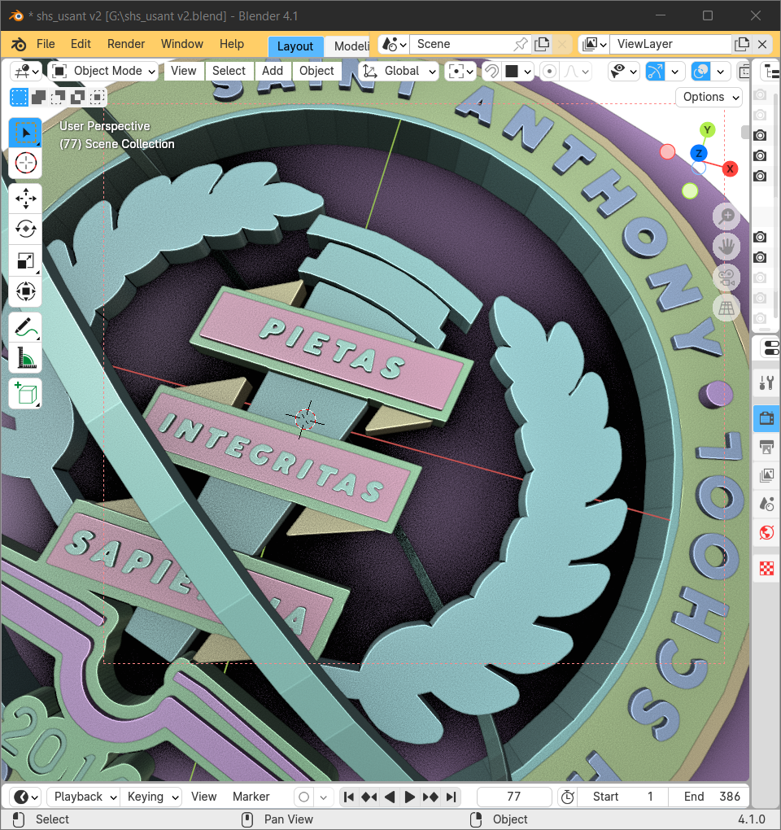Switch perspective/orthographic with the grid gizmo
The image size is (781, 830).
[726, 308]
